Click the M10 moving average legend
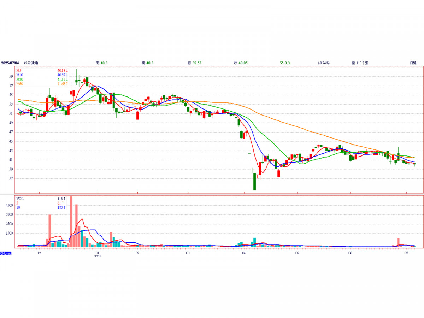 [x=19, y=75]
